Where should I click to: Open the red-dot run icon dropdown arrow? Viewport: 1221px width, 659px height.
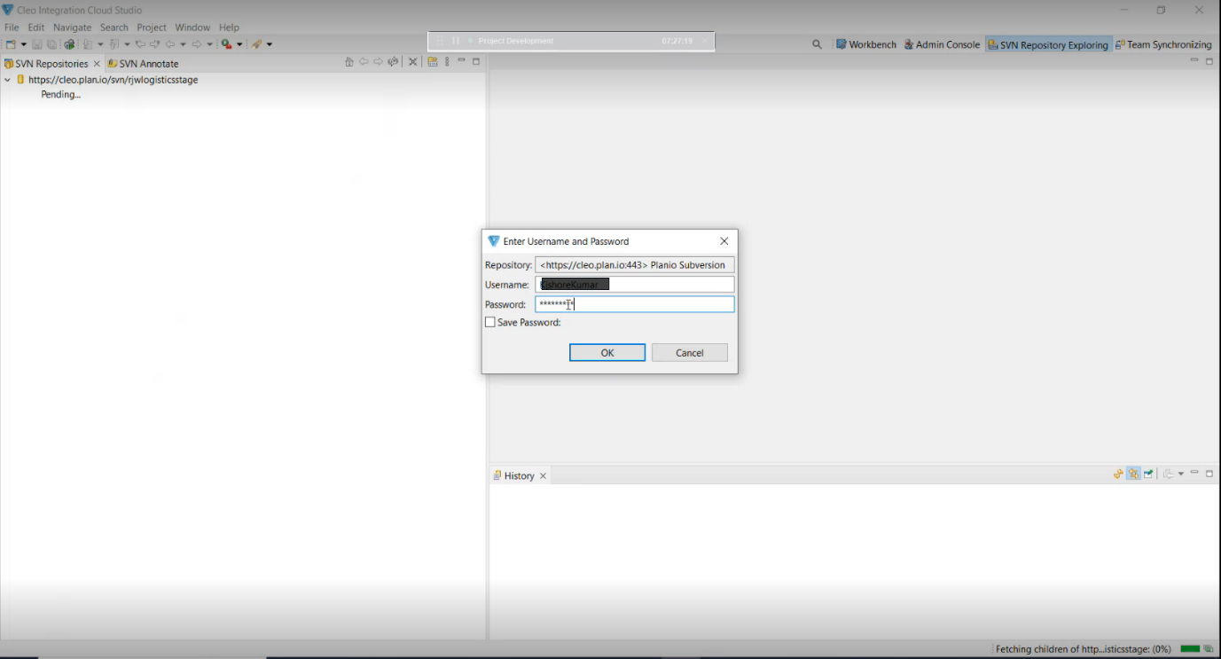coord(239,44)
